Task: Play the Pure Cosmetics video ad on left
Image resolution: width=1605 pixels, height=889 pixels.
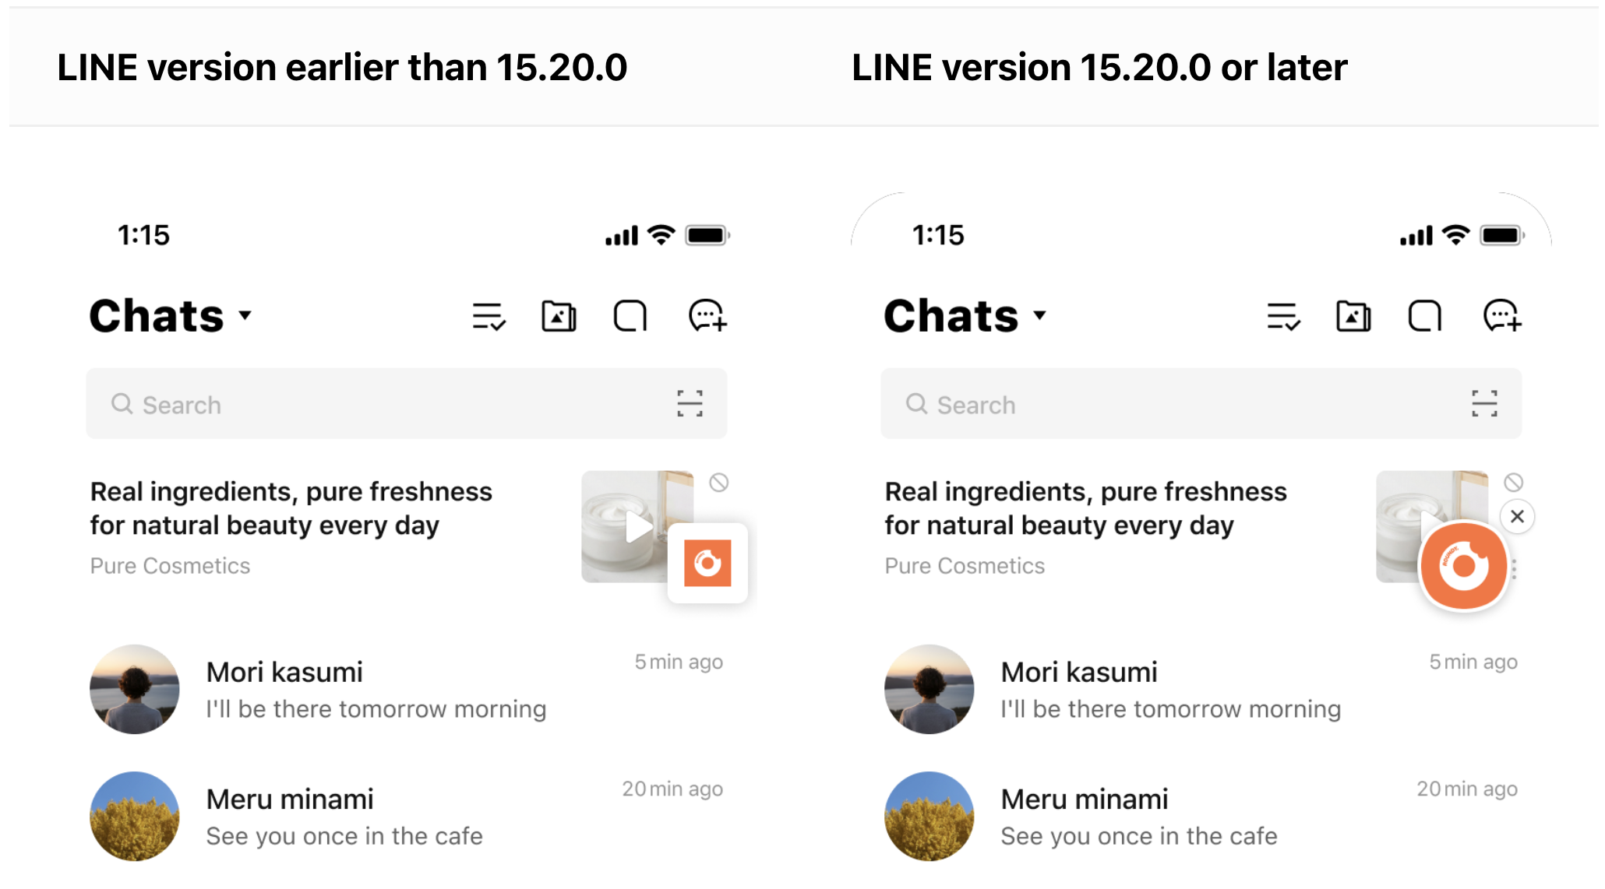Action: (x=637, y=526)
